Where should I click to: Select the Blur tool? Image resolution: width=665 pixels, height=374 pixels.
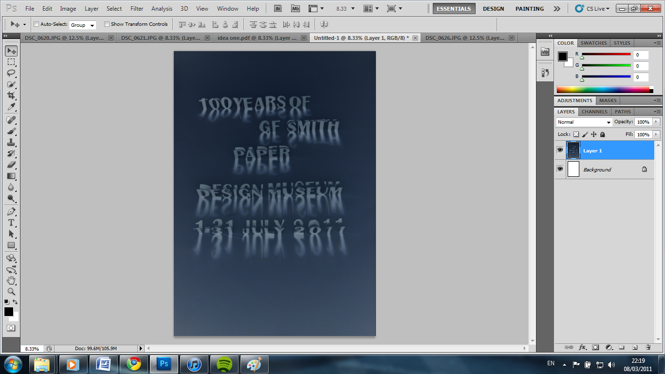click(11, 187)
